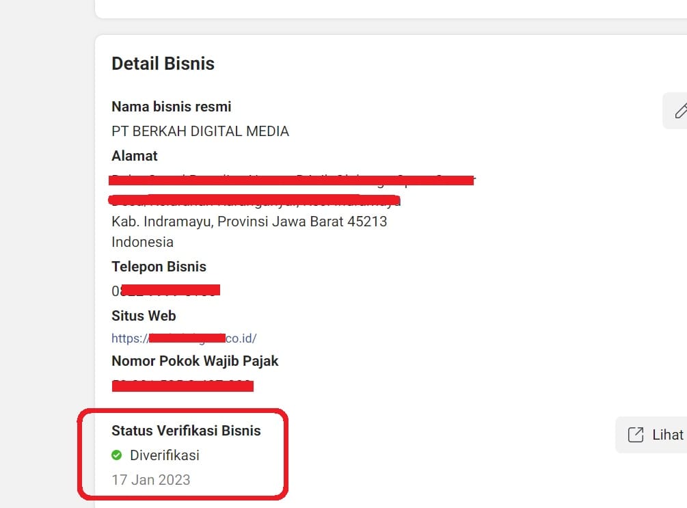Click the Indonesia country text
This screenshot has width=687, height=508.
pyautogui.click(x=142, y=242)
